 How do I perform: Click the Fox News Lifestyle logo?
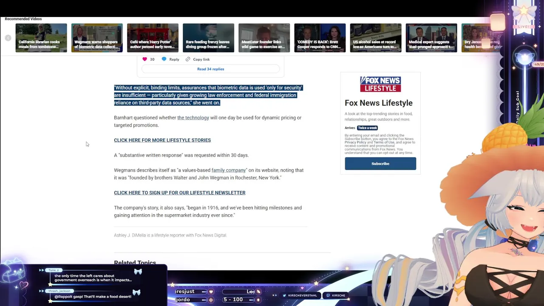coord(380,84)
